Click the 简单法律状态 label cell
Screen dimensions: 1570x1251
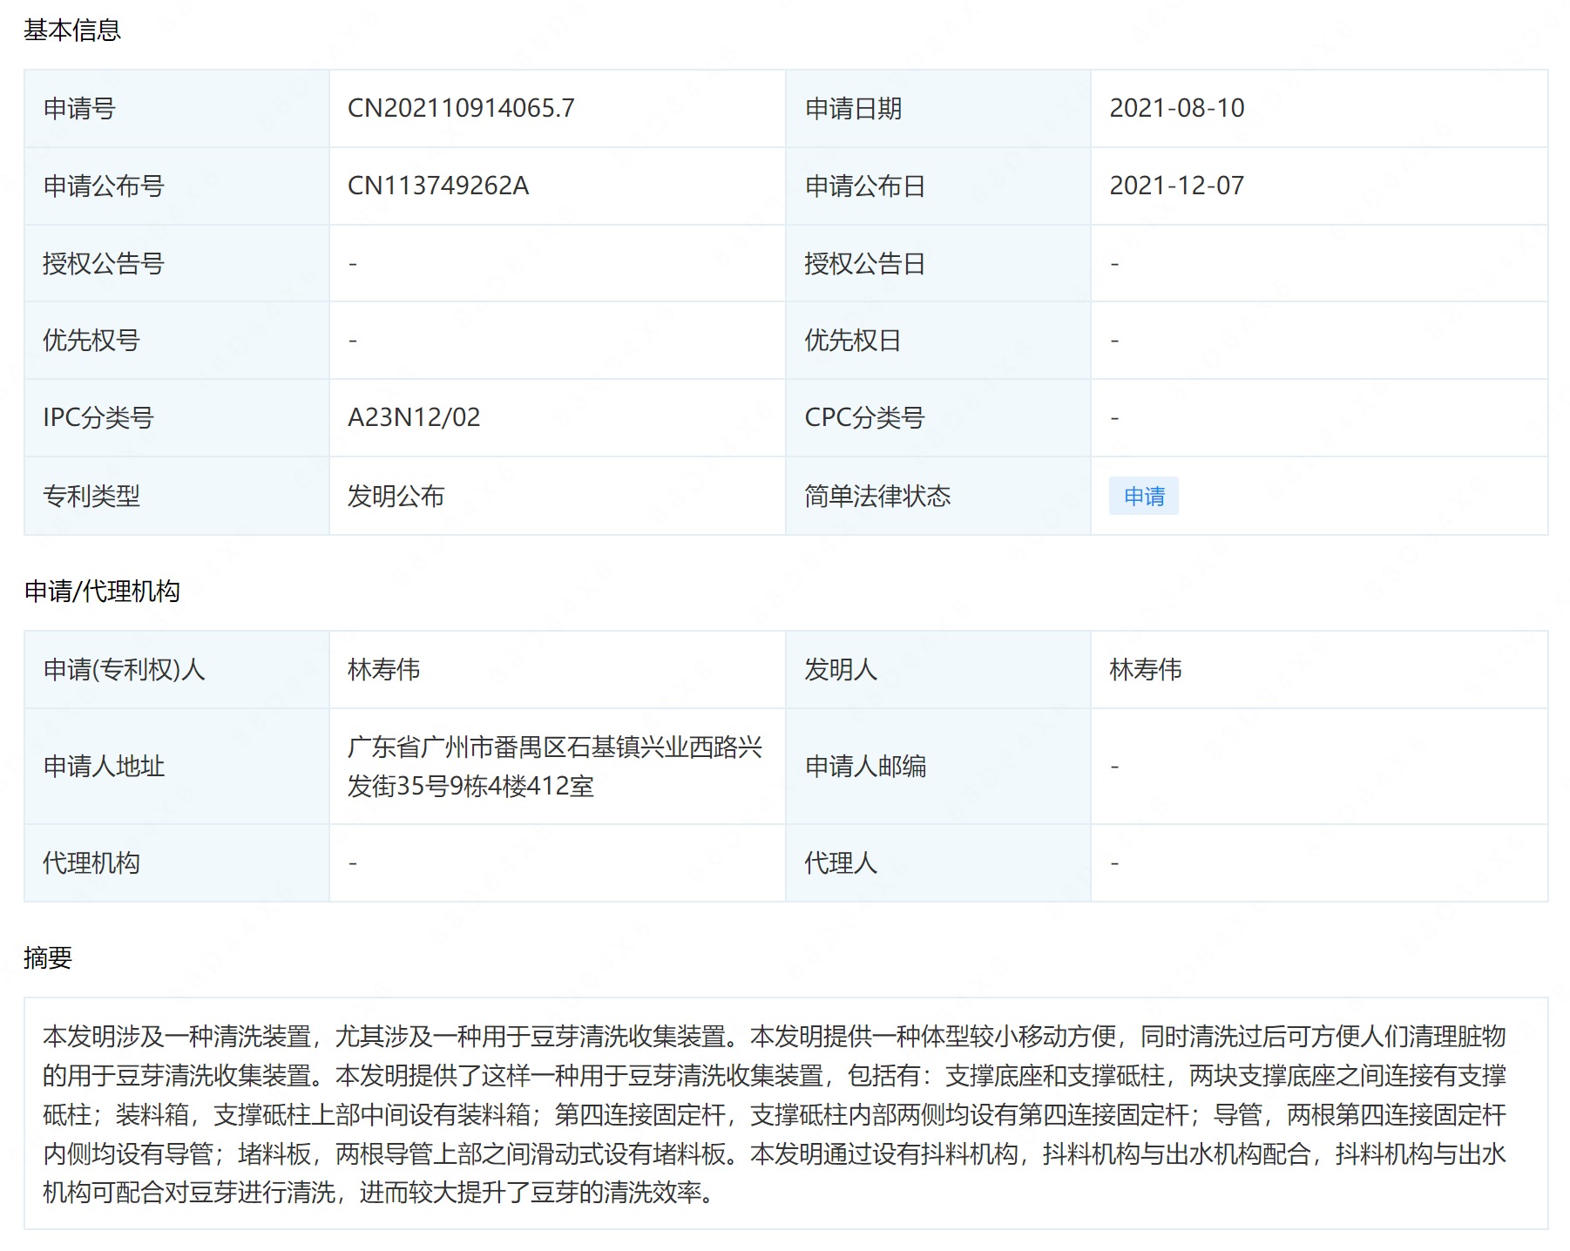pyautogui.click(x=938, y=496)
